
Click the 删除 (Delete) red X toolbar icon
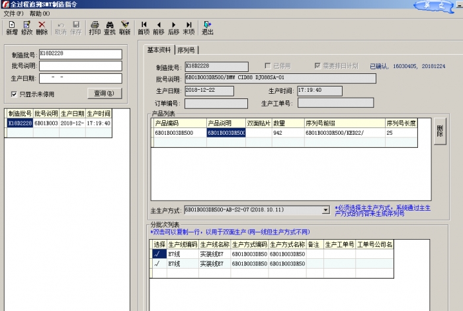click(x=42, y=28)
